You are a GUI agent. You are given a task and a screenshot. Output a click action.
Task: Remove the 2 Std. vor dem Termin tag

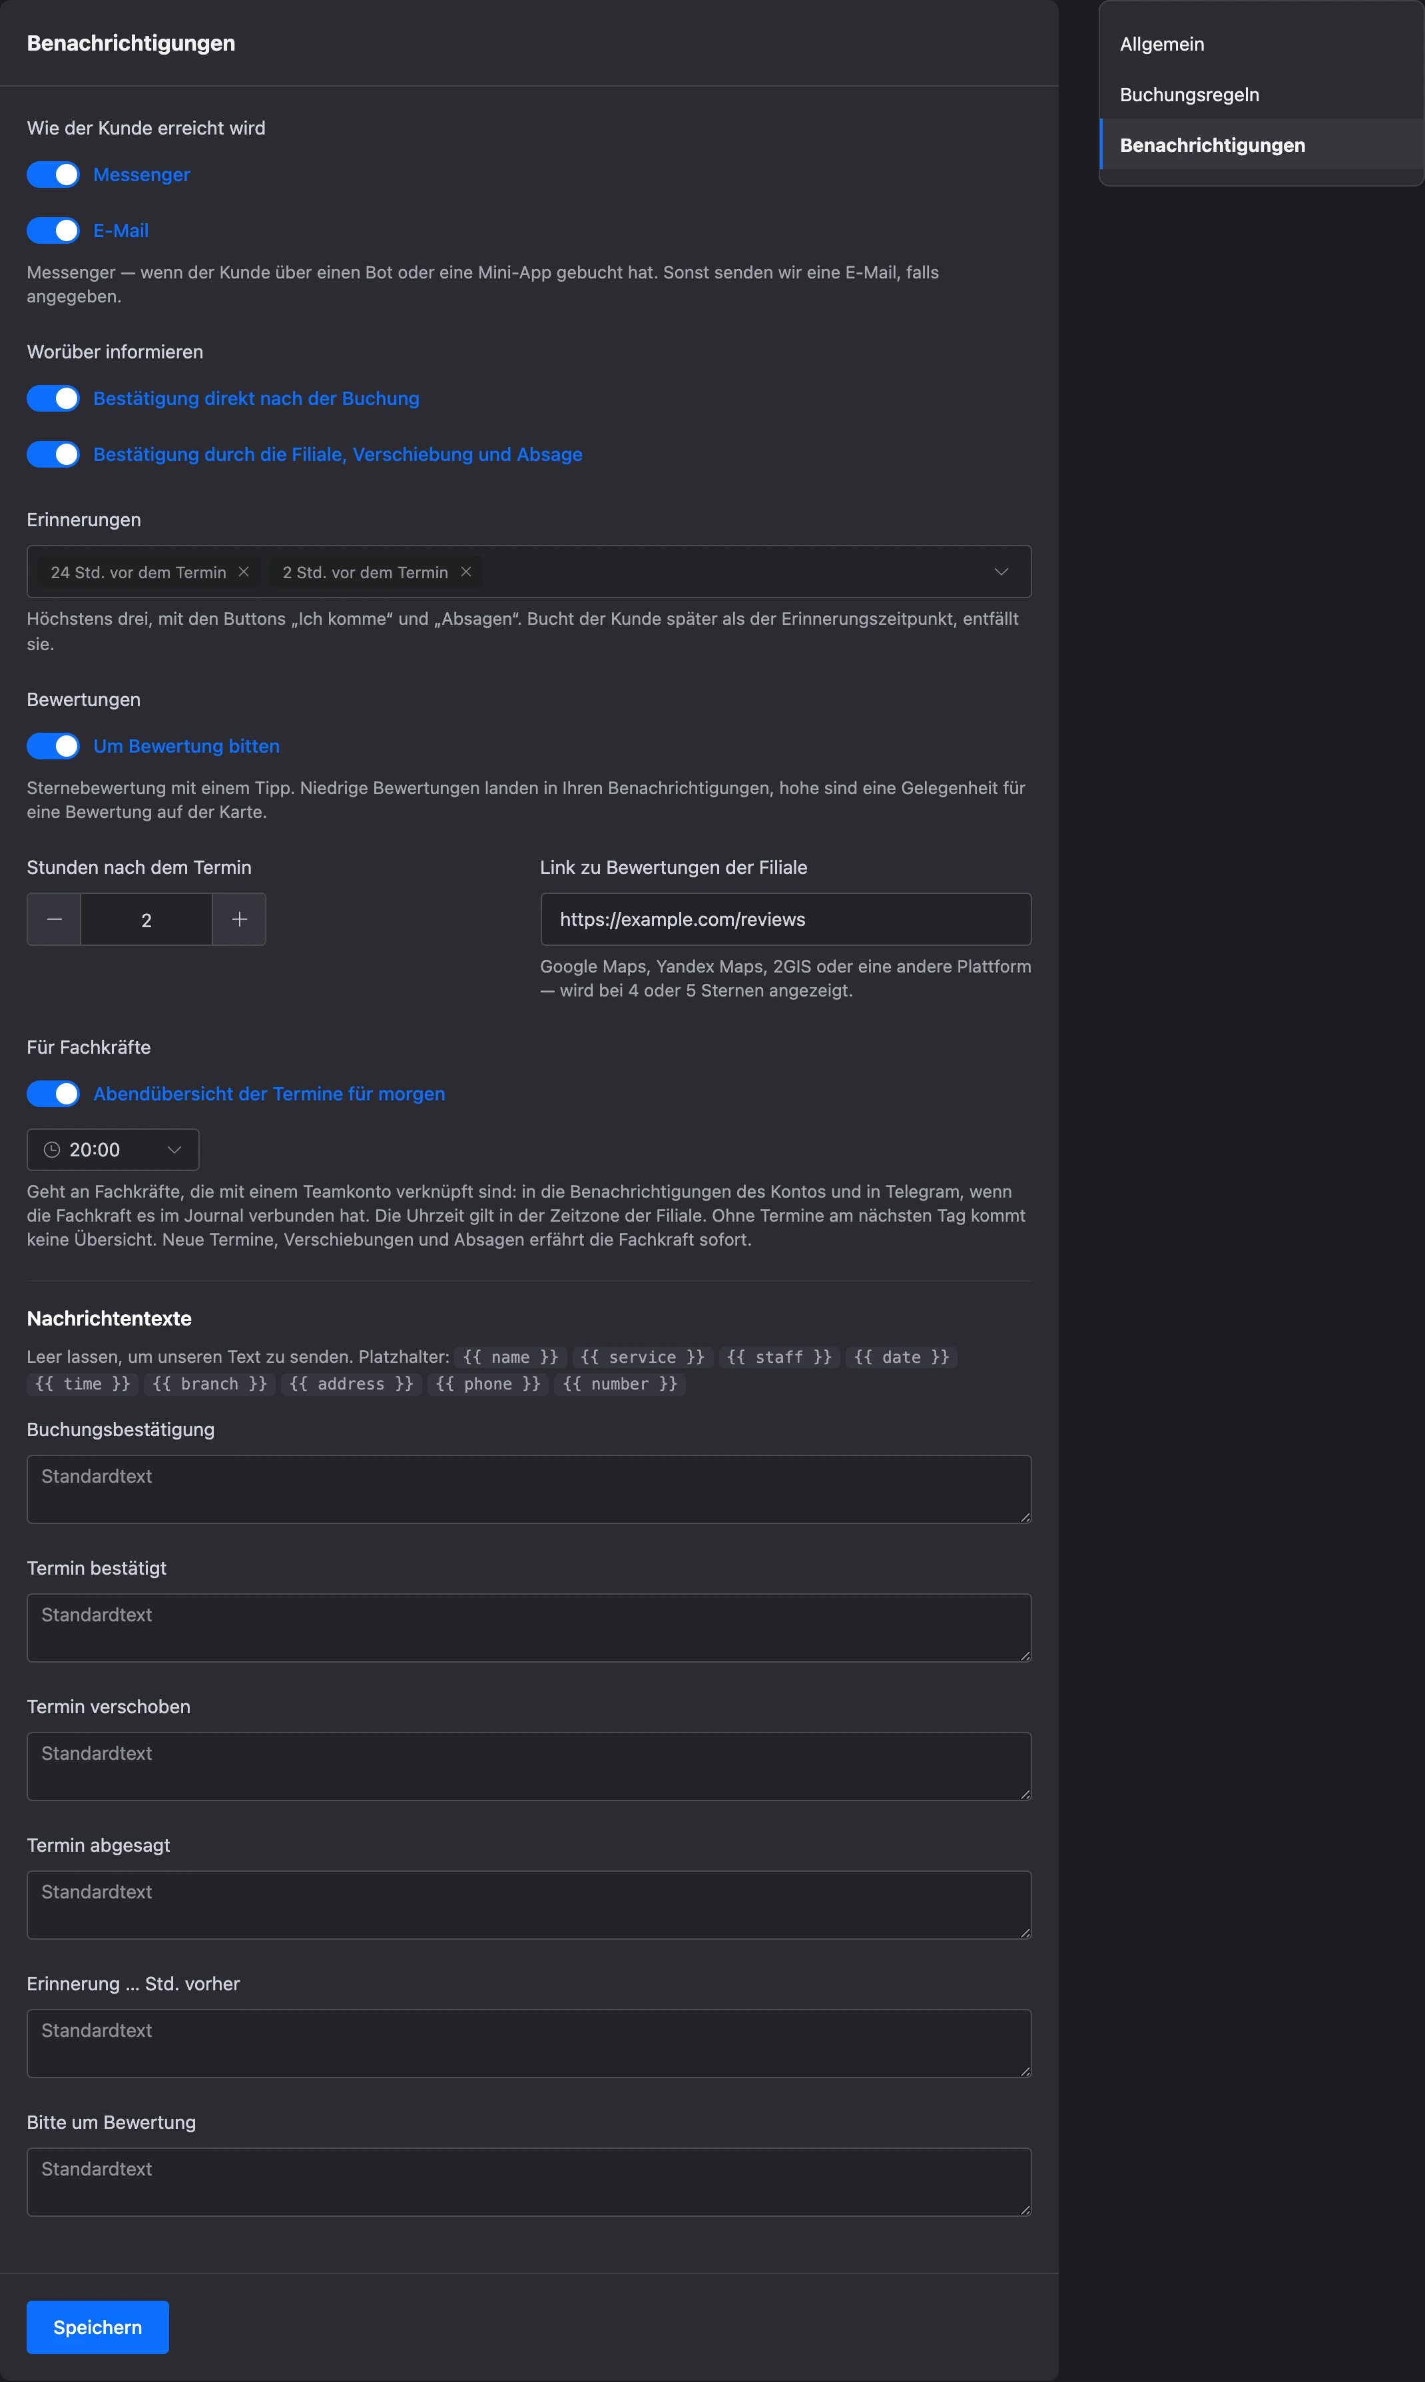465,572
